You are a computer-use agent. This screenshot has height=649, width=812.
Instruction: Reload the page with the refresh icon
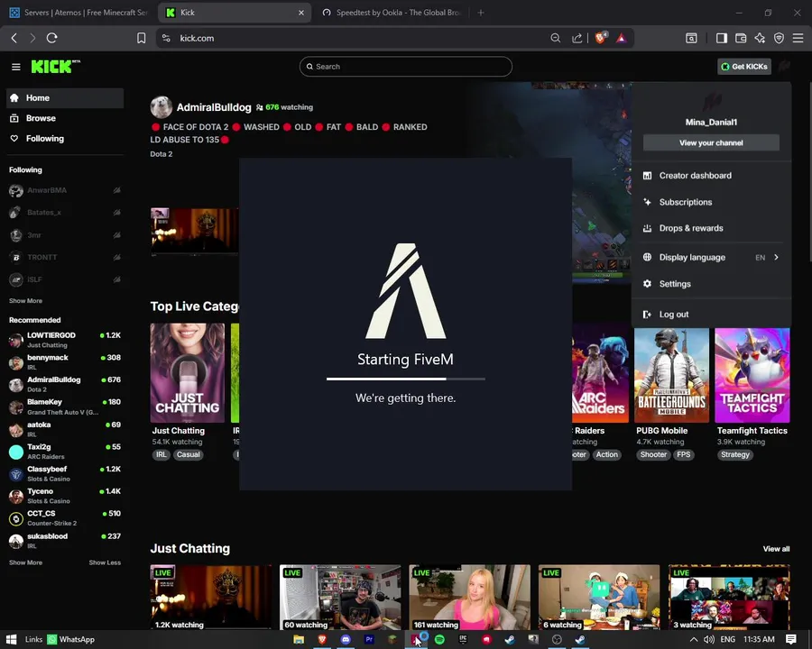[51, 38]
